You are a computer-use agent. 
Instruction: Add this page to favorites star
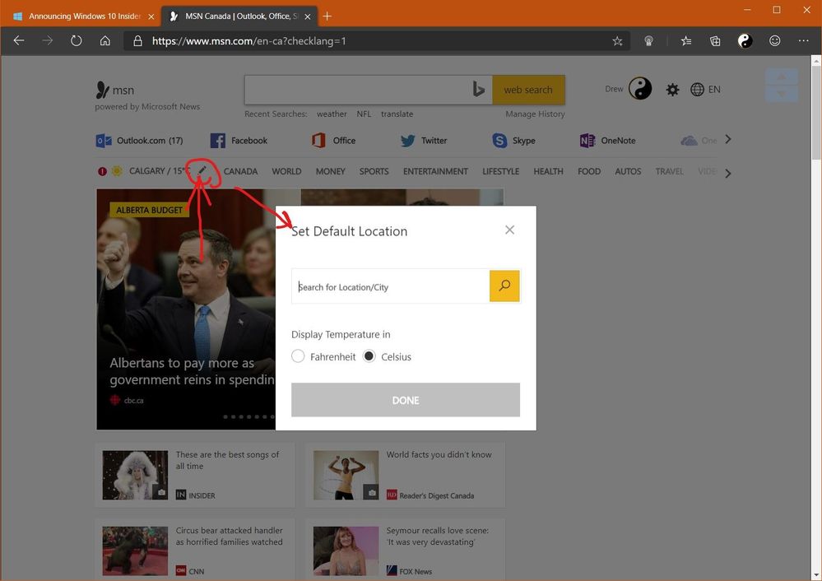click(x=617, y=41)
